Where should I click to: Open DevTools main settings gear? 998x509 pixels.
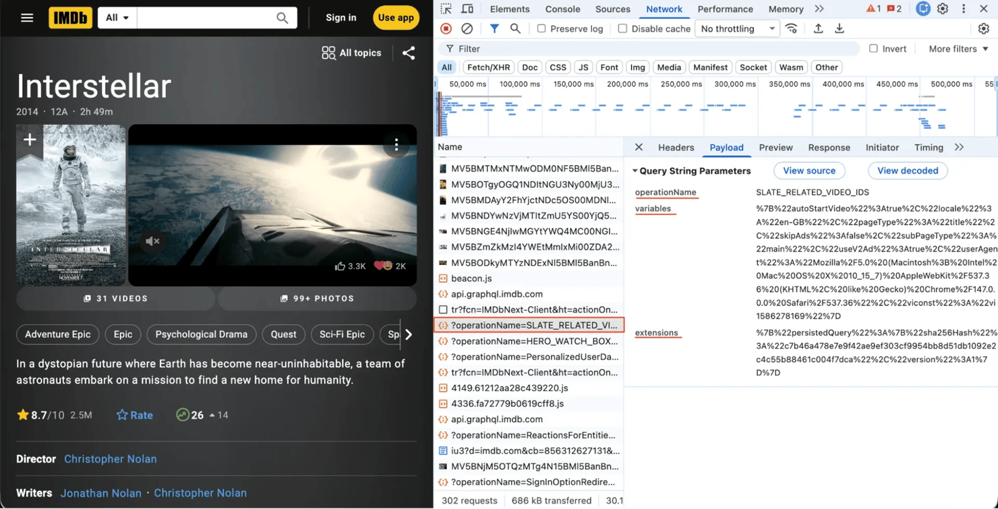[943, 9]
